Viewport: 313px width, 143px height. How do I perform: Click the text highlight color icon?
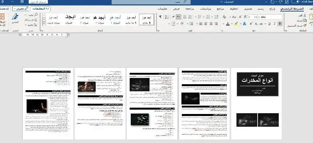pos(236,24)
